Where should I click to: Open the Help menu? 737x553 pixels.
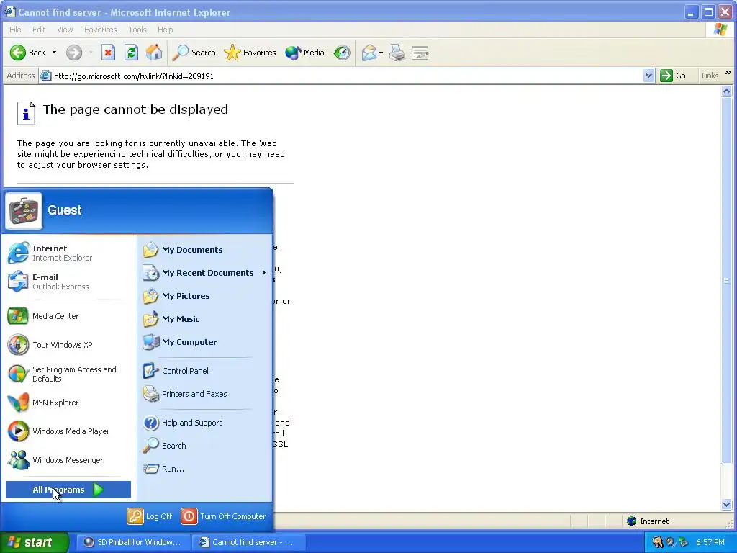pos(165,30)
